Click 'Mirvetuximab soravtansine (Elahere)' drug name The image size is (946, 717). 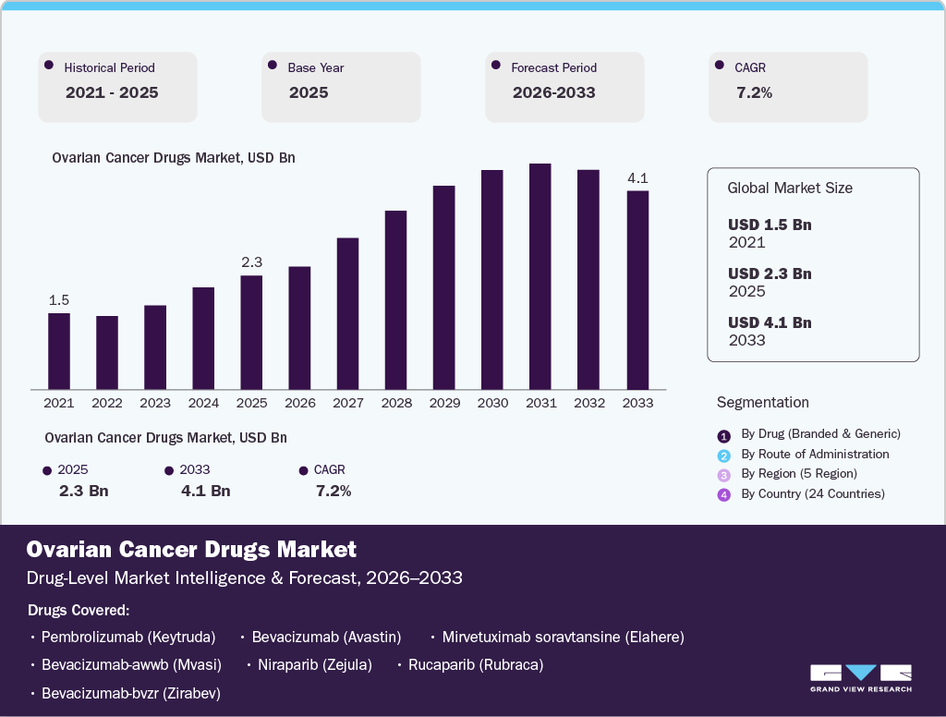click(563, 638)
